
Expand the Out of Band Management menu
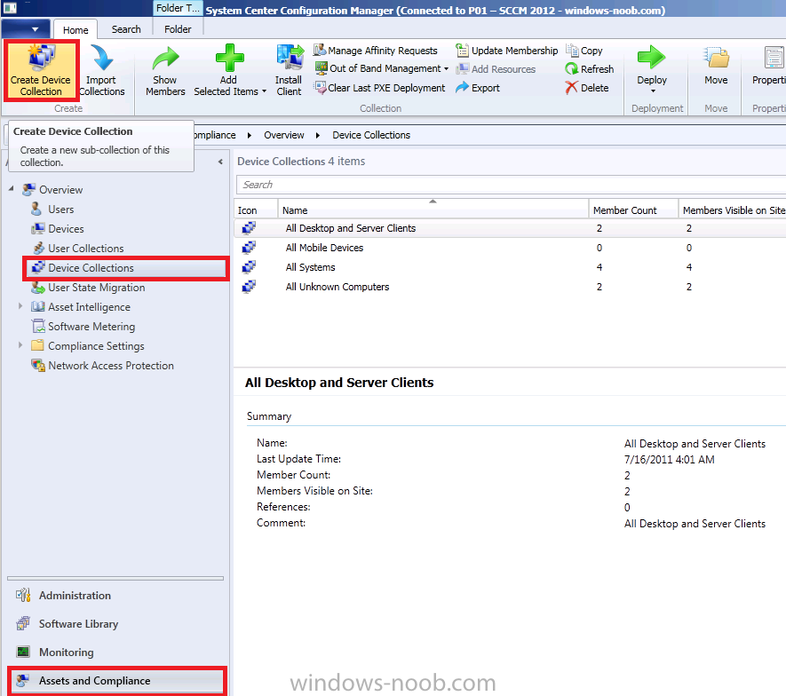pos(382,68)
